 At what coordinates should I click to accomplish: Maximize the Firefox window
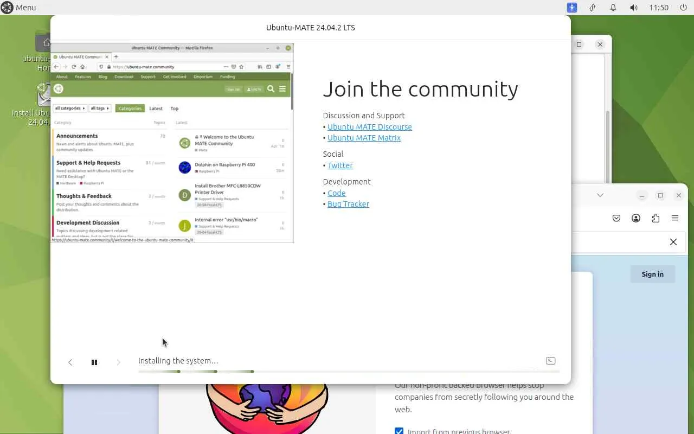(660, 195)
